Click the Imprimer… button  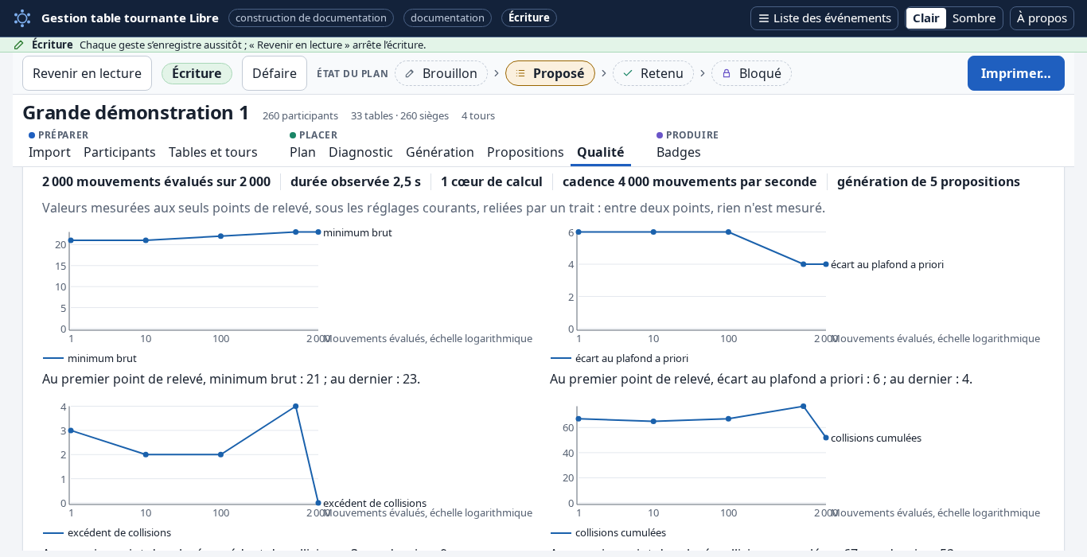click(x=1015, y=73)
